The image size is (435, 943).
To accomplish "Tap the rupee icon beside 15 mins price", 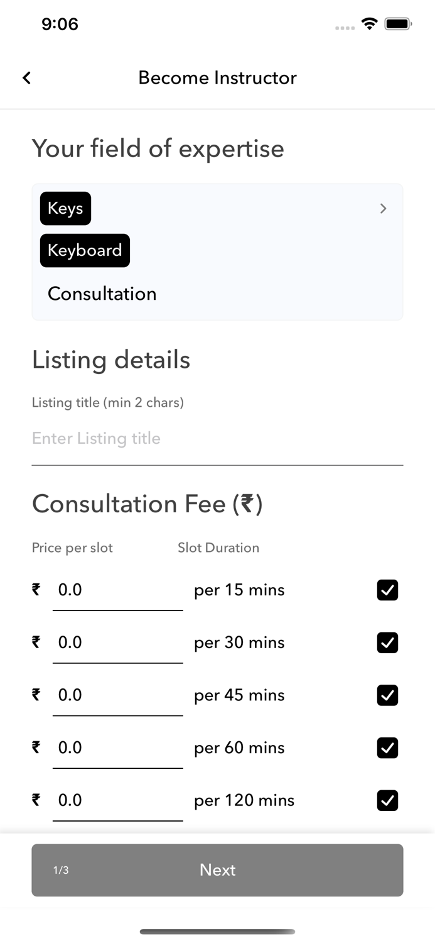I will point(36,589).
